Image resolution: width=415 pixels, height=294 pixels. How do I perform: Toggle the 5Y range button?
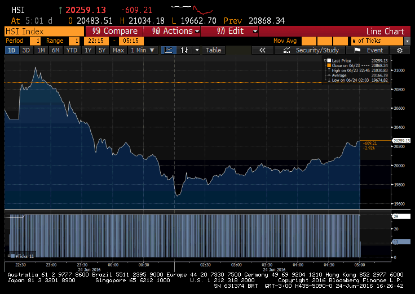point(101,50)
